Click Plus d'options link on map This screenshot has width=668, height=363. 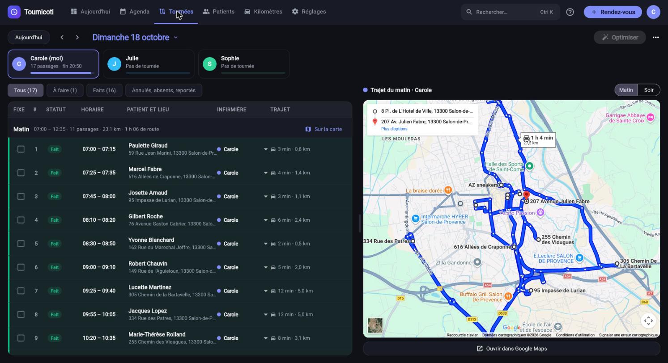click(394, 129)
